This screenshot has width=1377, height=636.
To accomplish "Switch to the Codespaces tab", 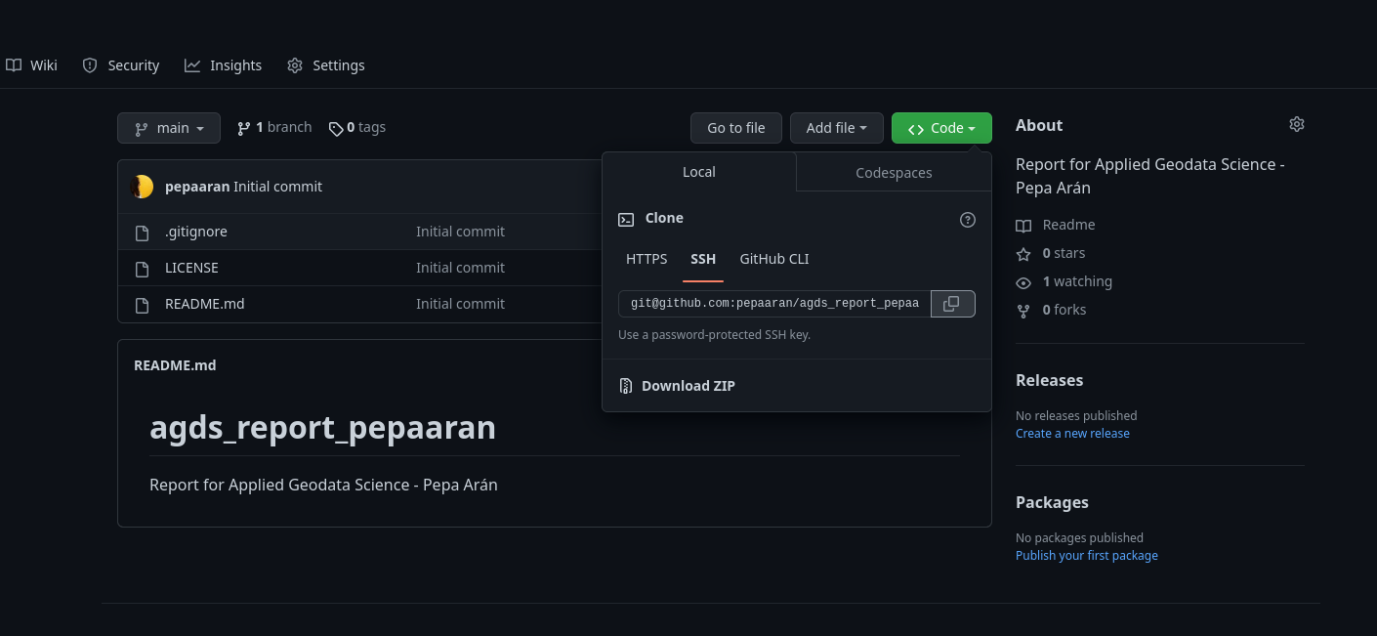I will point(894,173).
